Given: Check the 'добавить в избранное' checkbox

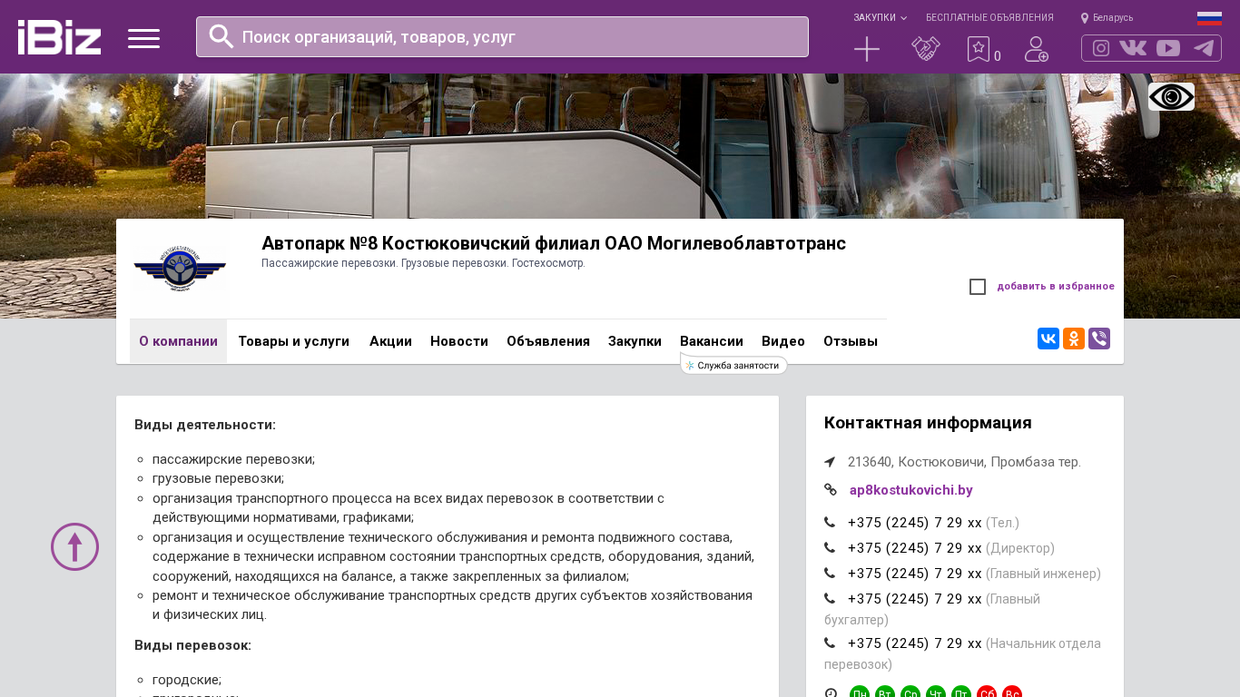Looking at the screenshot, I should click(x=978, y=287).
